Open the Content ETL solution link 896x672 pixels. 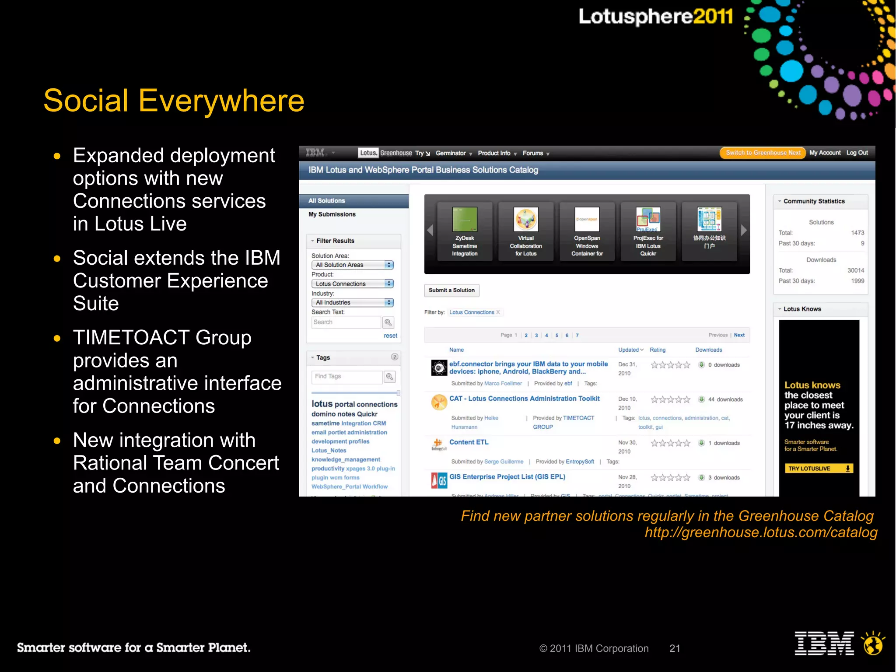(x=469, y=442)
